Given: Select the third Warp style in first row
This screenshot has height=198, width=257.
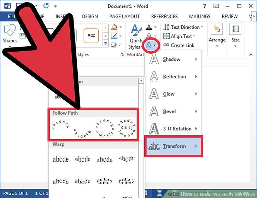Looking at the screenshot, I should pyautogui.click(x=104, y=159).
